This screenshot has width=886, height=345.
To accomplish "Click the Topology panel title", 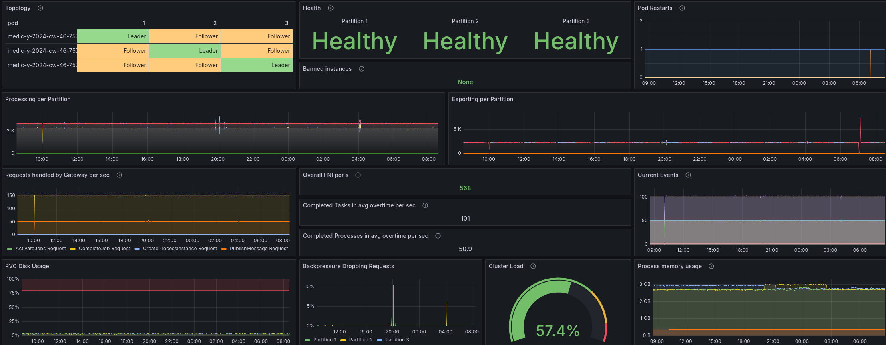I will [18, 8].
